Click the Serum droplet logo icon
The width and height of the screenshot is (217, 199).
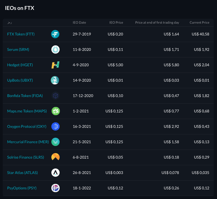click(55, 49)
